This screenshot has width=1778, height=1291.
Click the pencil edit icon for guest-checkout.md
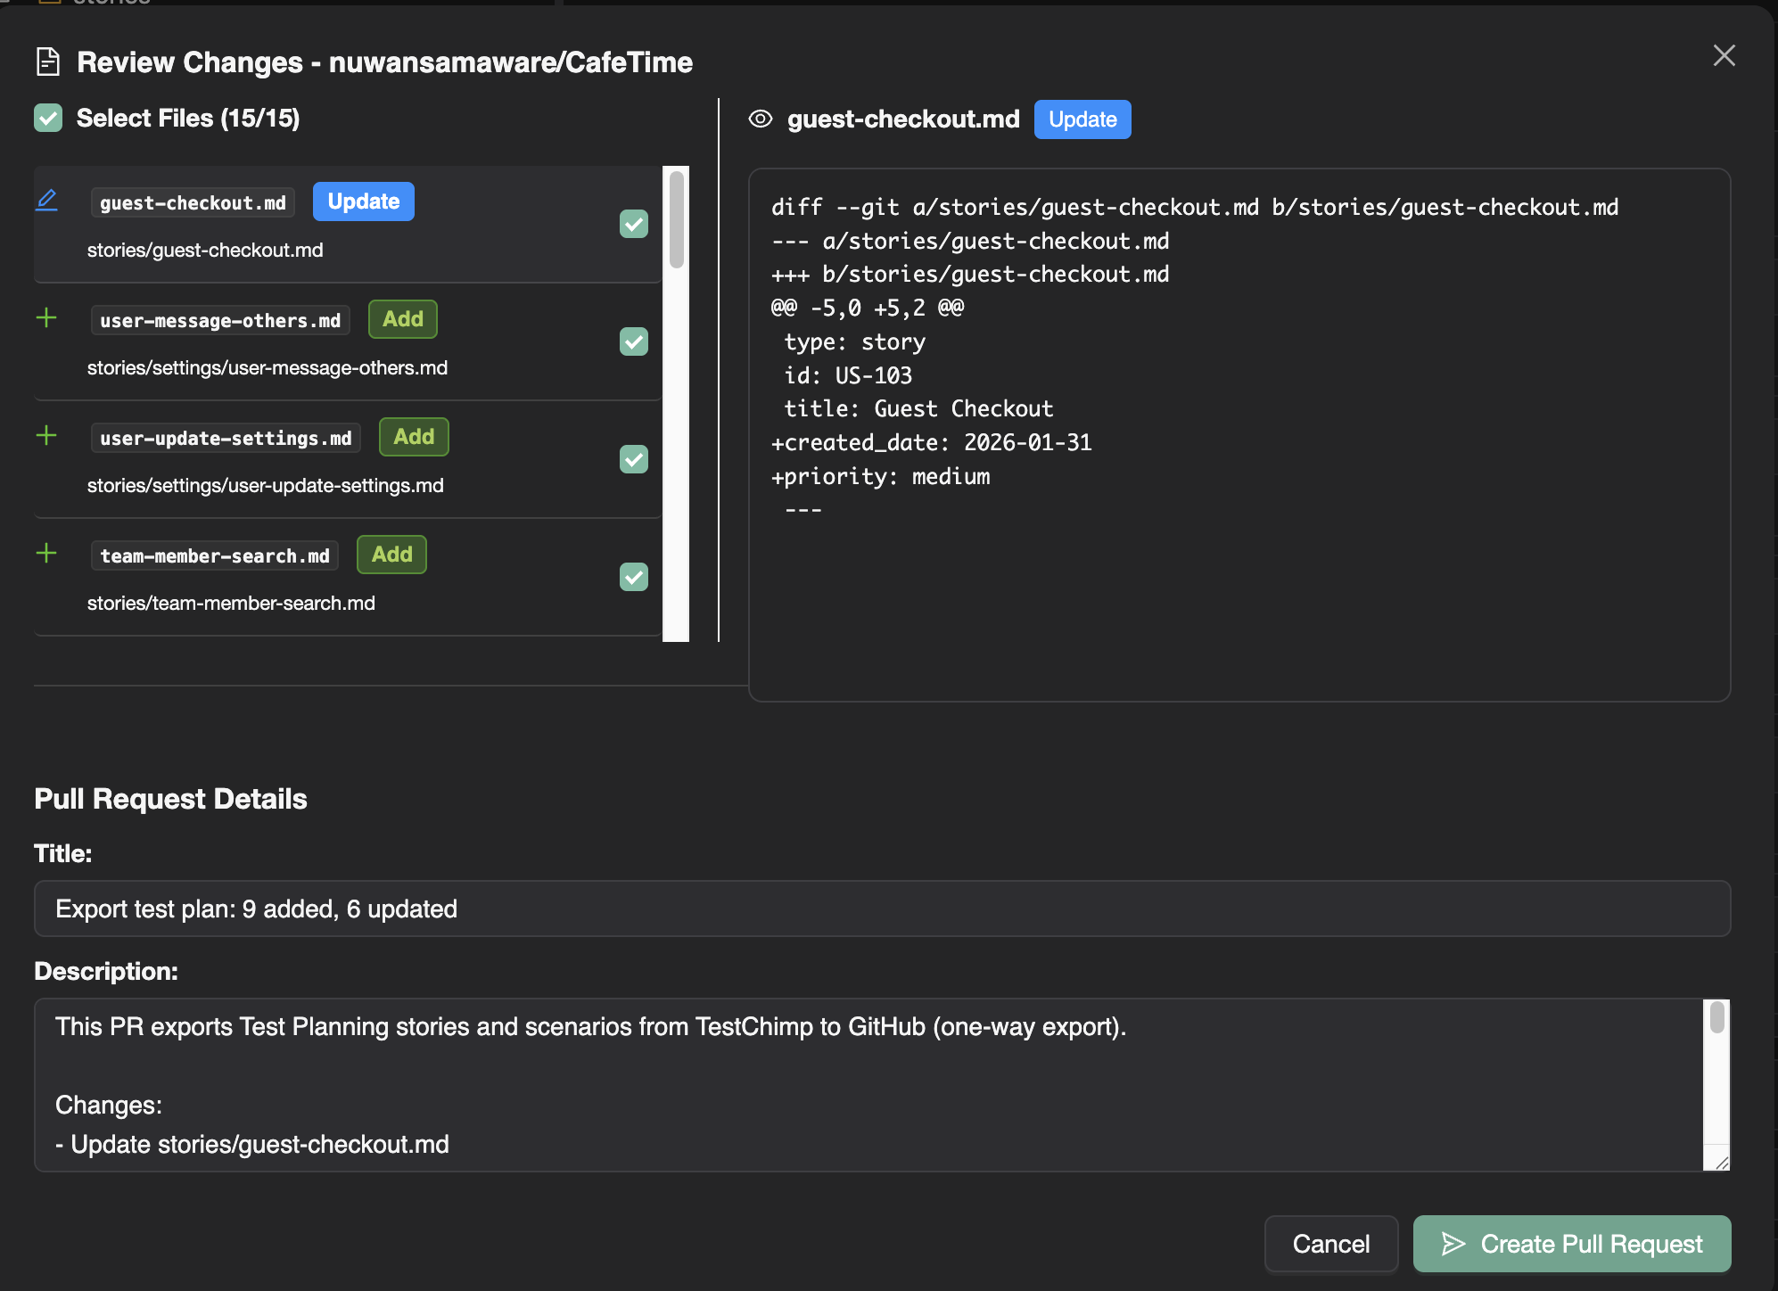coord(46,200)
